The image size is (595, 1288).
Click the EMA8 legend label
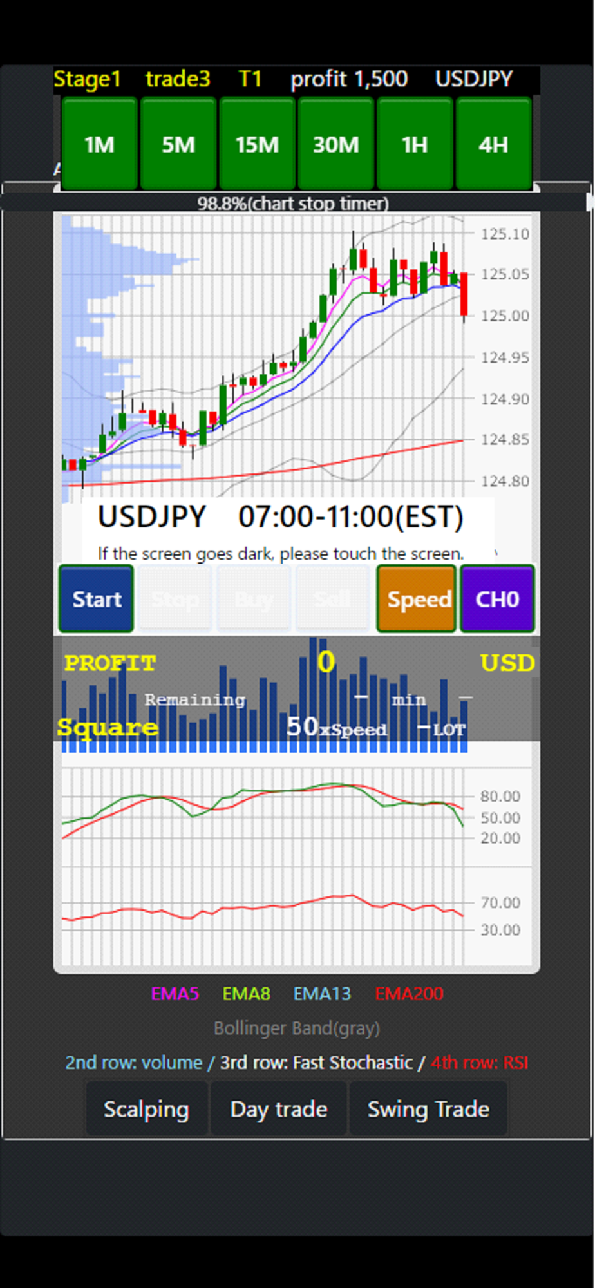pyautogui.click(x=247, y=994)
